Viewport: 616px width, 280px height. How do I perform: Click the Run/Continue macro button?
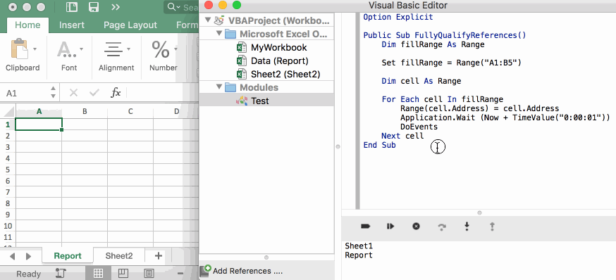pyautogui.click(x=390, y=227)
